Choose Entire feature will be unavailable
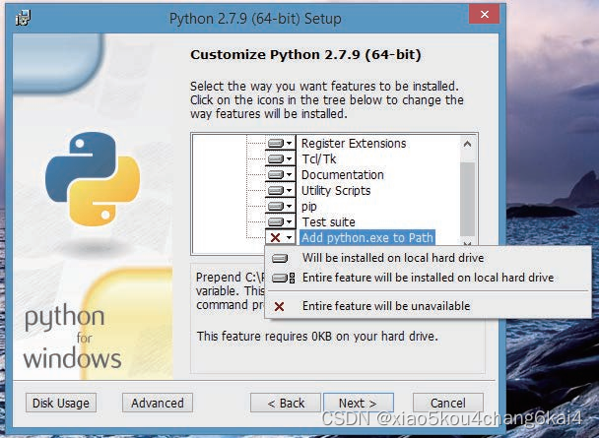Viewport: 599px width, 438px height. pos(428,306)
